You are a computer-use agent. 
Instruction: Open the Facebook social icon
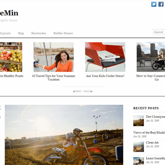pyautogui.click(x=161, y=4)
